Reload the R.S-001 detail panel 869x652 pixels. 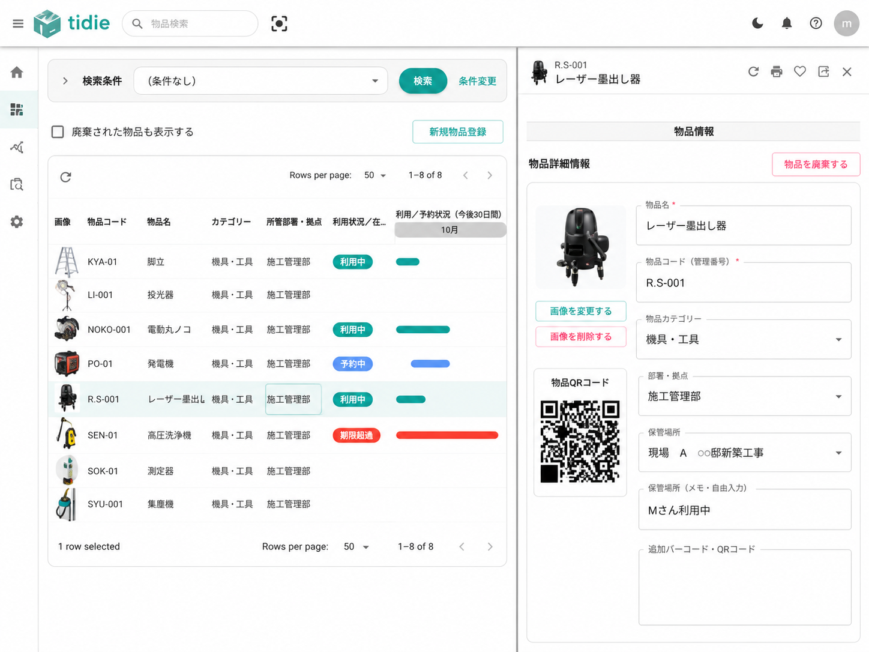pyautogui.click(x=753, y=72)
